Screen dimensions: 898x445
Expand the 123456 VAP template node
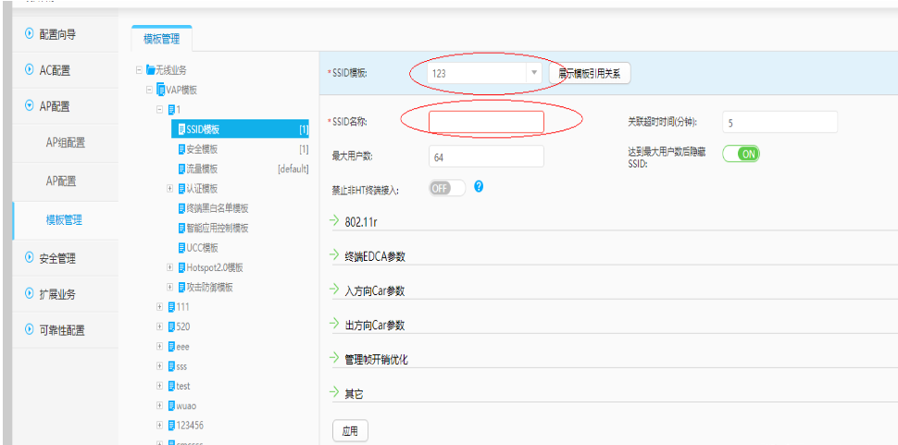coord(160,426)
